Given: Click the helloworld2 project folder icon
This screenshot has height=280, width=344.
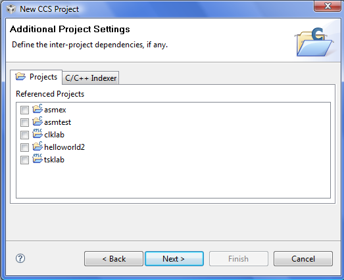Looking at the screenshot, I should tap(37, 147).
